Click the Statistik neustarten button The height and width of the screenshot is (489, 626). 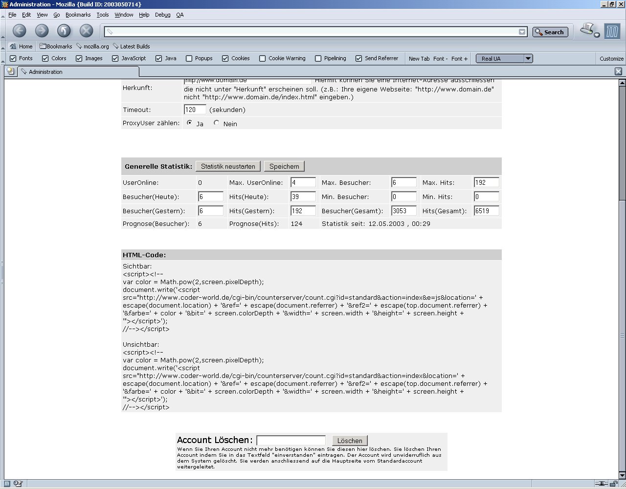(228, 166)
